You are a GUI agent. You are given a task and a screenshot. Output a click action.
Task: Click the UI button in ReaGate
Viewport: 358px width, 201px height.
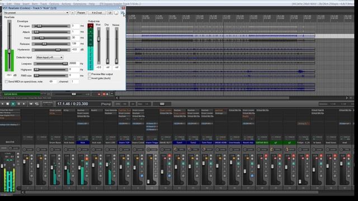click(110, 13)
